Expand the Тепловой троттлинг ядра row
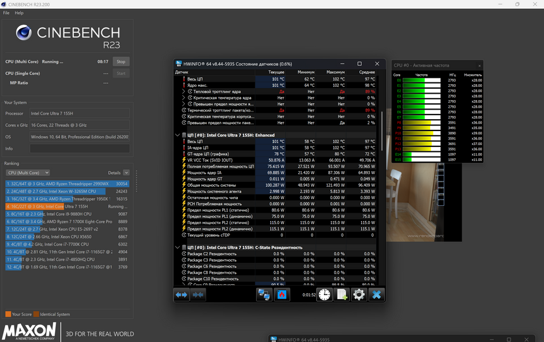Screen dimensions: 544x342 pyautogui.click(x=183, y=92)
